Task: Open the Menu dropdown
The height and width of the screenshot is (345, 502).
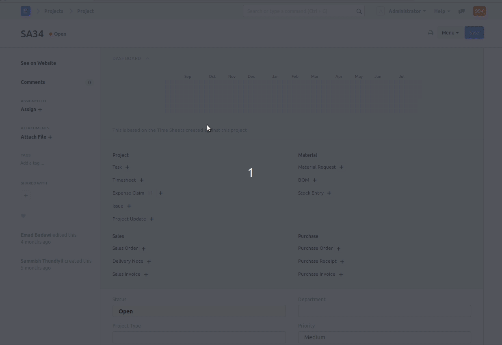Action: tap(450, 33)
